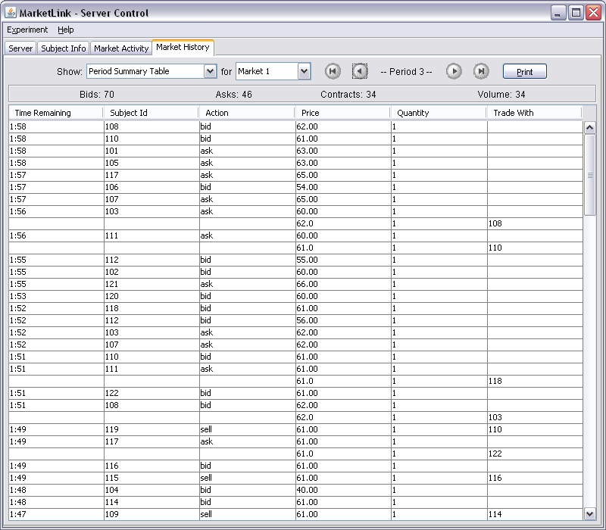Open the Show dropdown arrow
Image resolution: width=606 pixels, height=530 pixels.
(x=210, y=71)
